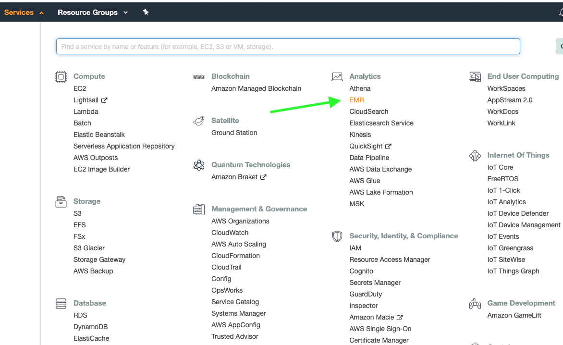This screenshot has width=563, height=345.
Task: Click the Management & Governance icon
Action: click(199, 209)
